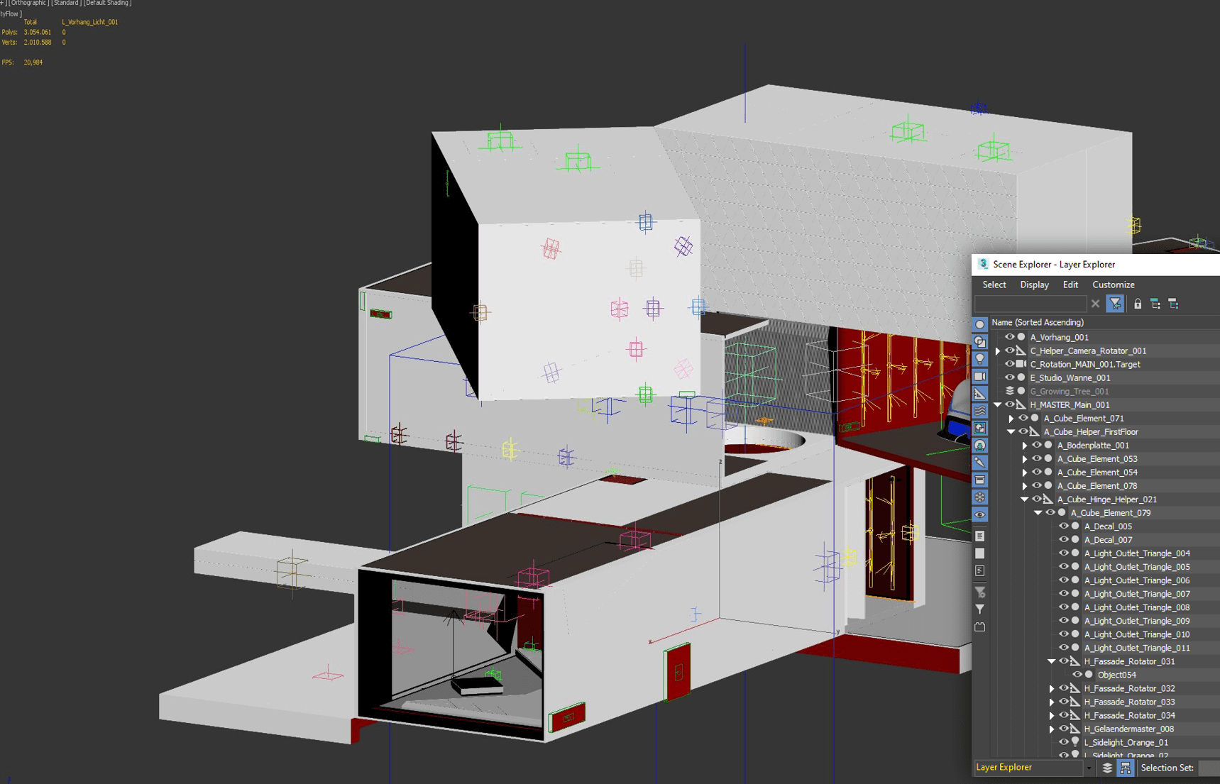The height and width of the screenshot is (784, 1220).
Task: Click the Lock Cell Editing padlock icon
Action: click(1138, 304)
